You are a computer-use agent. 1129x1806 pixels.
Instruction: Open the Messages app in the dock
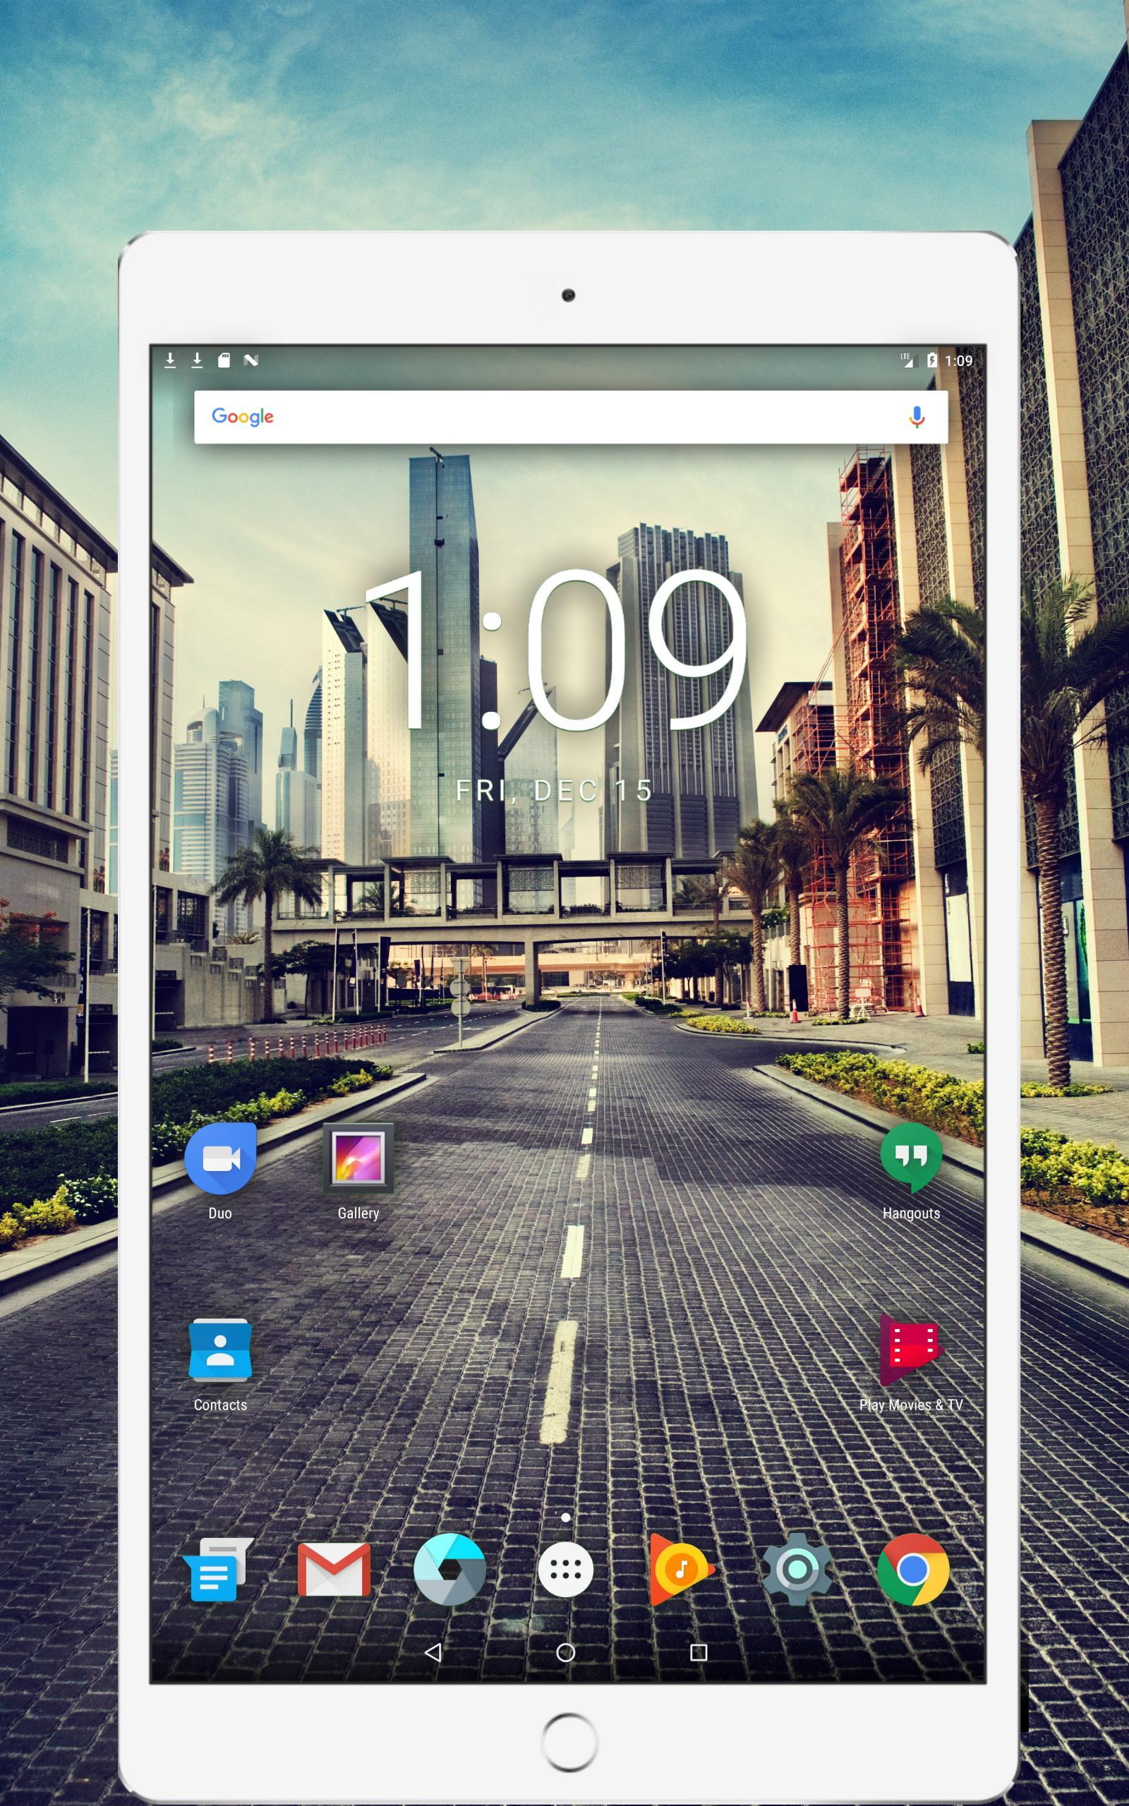pyautogui.click(x=217, y=1570)
